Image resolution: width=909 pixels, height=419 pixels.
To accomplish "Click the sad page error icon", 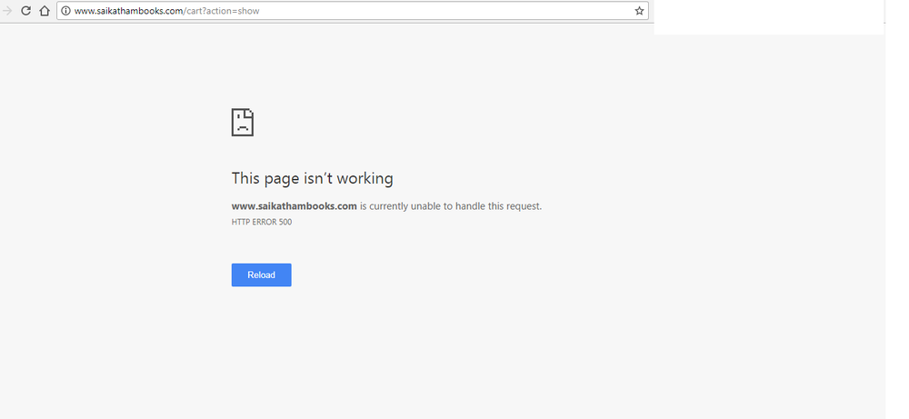I will coord(243,123).
